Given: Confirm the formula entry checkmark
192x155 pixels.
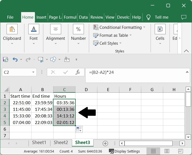Looking at the screenshot, I should (x=66, y=72).
